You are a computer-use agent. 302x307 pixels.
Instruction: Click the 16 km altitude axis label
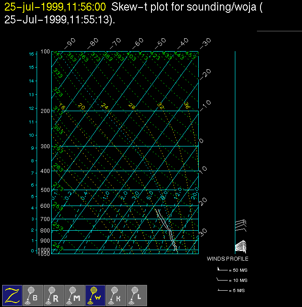(x=31, y=54)
